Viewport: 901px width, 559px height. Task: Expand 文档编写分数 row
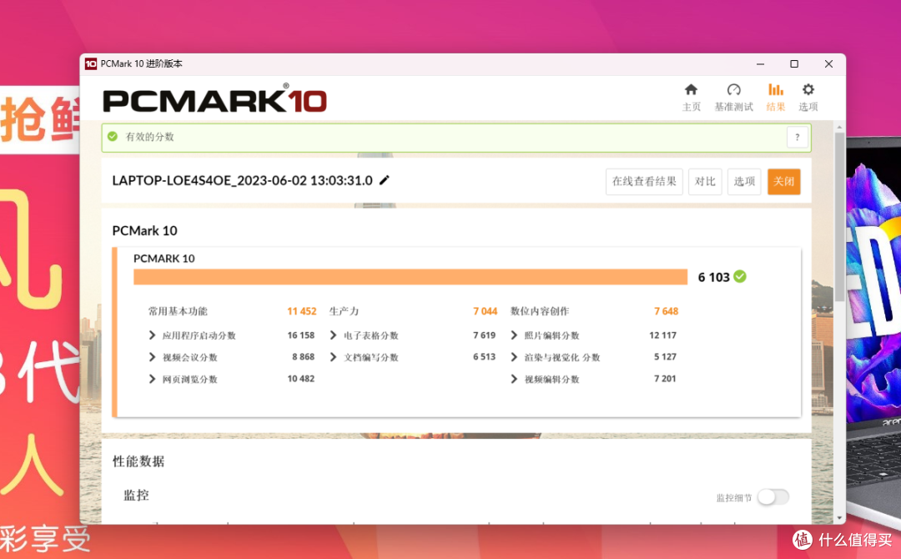point(333,357)
